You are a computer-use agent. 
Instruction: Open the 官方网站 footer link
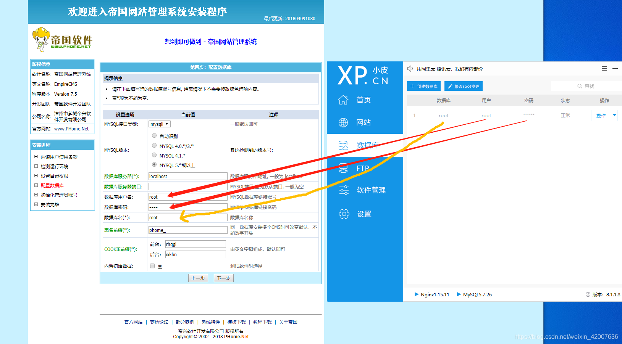(x=133, y=322)
